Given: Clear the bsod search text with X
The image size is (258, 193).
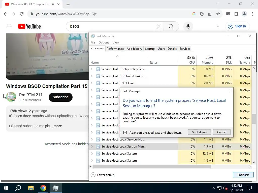Looking at the screenshot, I should (x=159, y=26).
